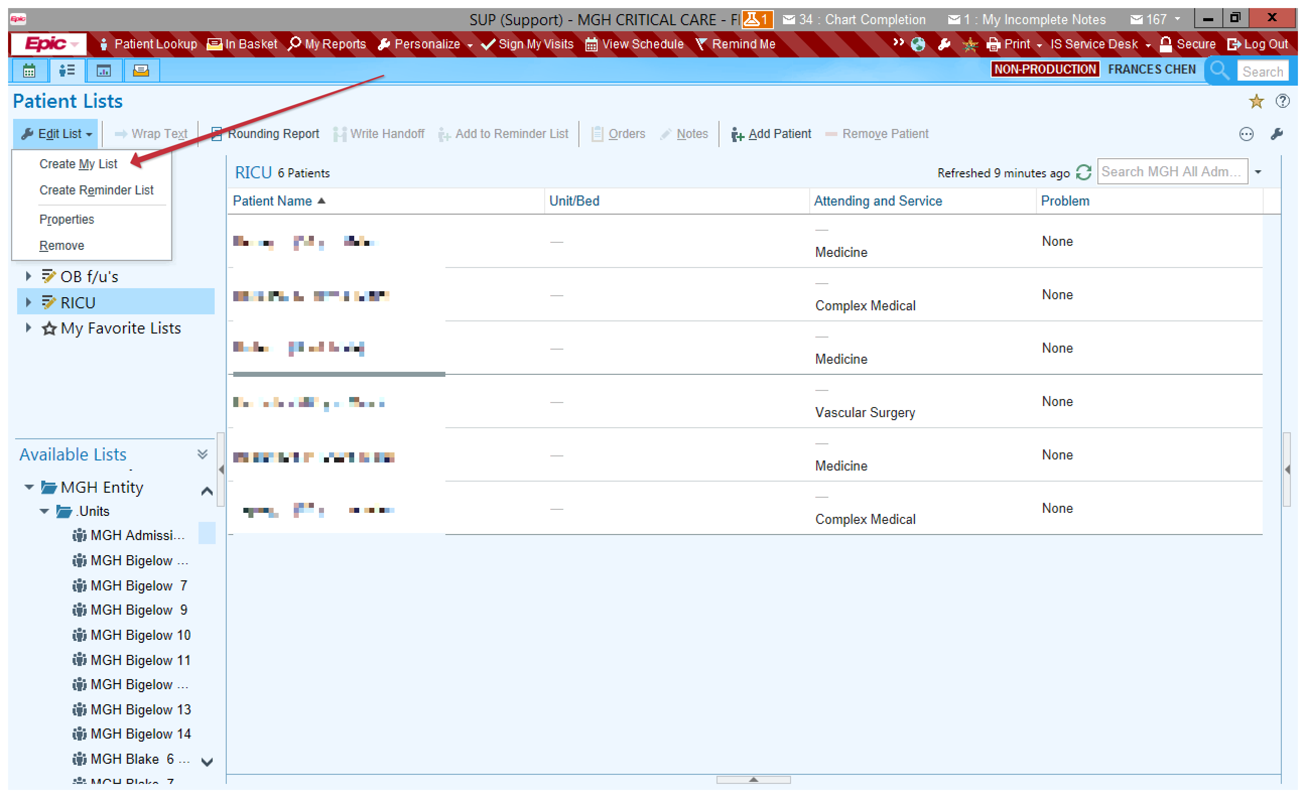Click the globe icon in the top toolbar
The image size is (1306, 798).
tap(918, 44)
